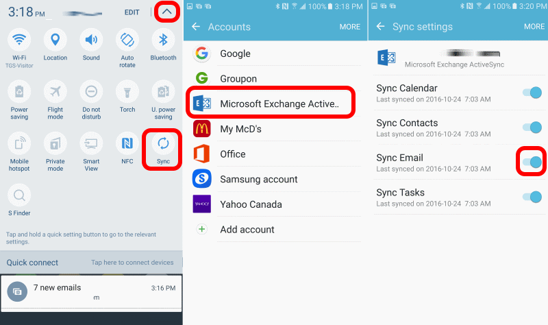Turn on the Torch icon

point(127,91)
